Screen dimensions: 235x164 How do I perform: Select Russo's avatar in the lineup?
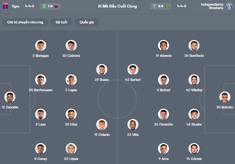pos(102,69)
